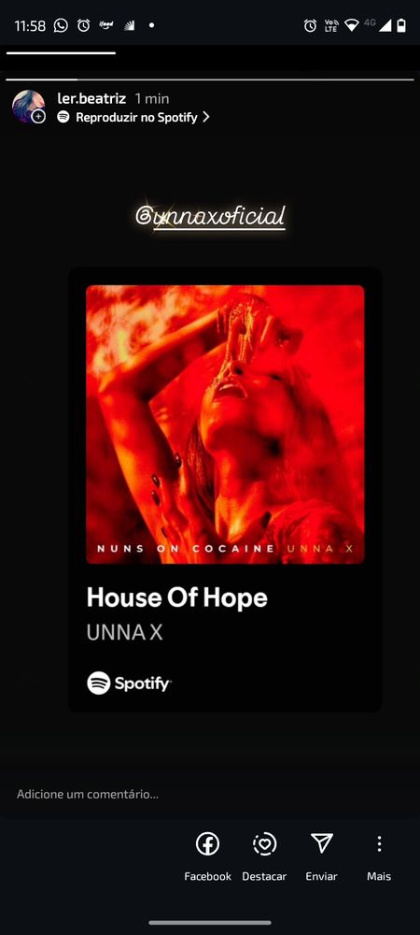Open WhatsApp notification icon in status bar
This screenshot has width=420, height=935.
[61, 25]
